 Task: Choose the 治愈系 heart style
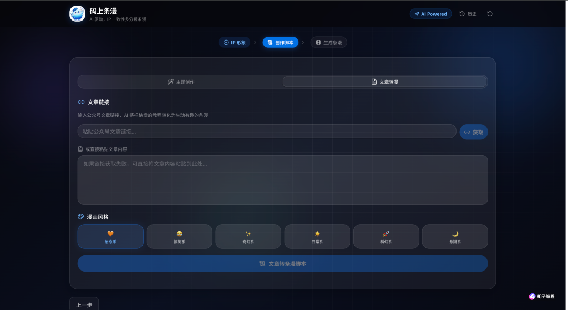point(110,236)
